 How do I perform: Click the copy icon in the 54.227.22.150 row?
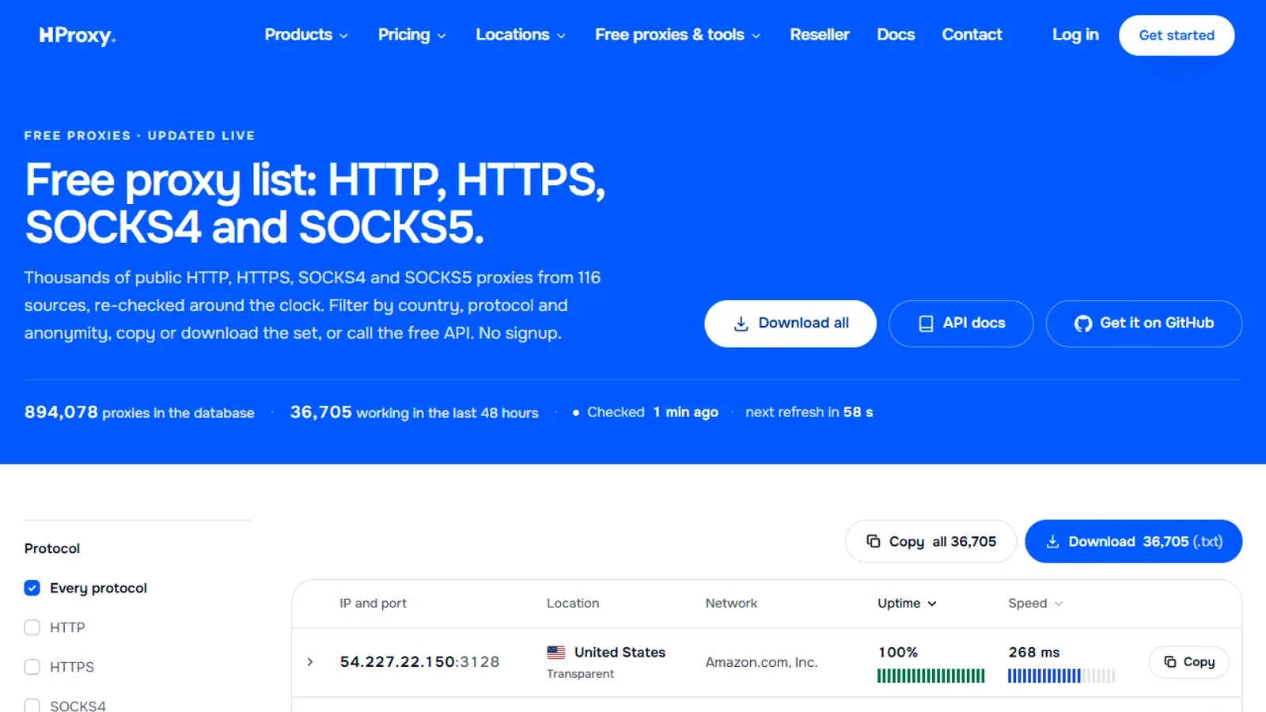(1169, 662)
